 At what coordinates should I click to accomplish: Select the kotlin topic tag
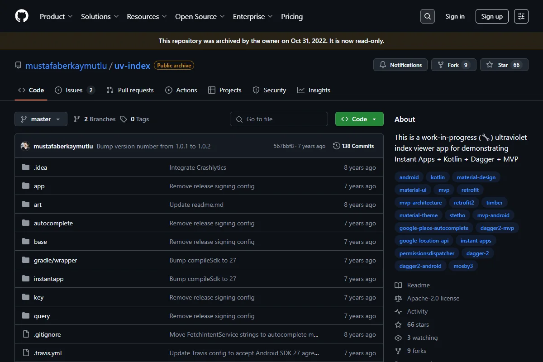(438, 177)
